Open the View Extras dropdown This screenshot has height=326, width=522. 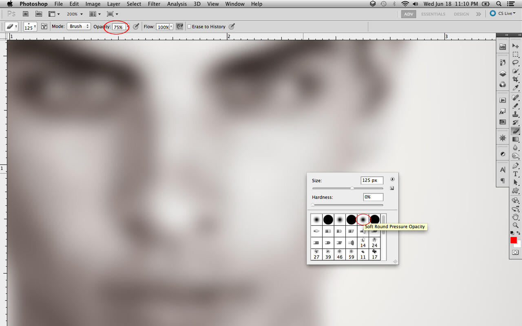[53, 14]
